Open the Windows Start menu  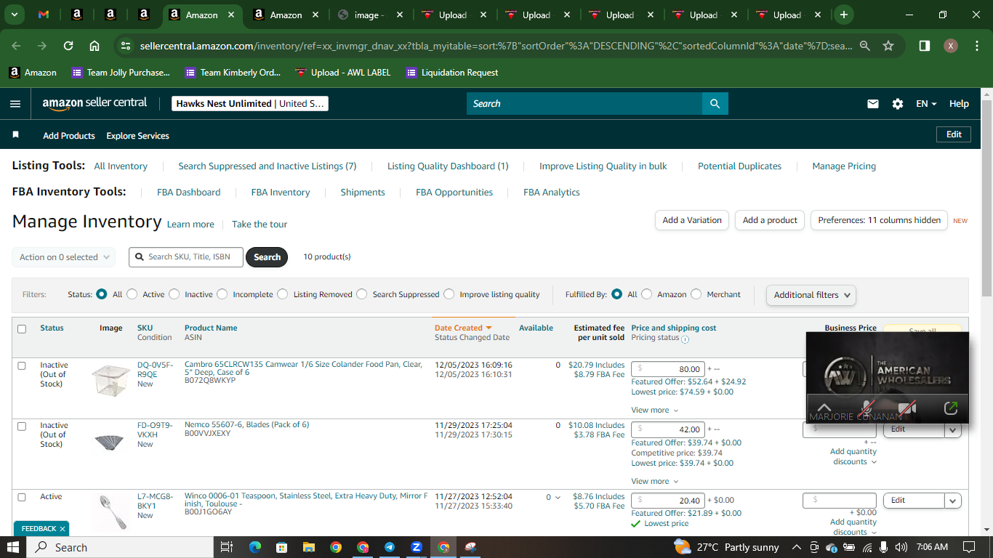tap(13, 547)
